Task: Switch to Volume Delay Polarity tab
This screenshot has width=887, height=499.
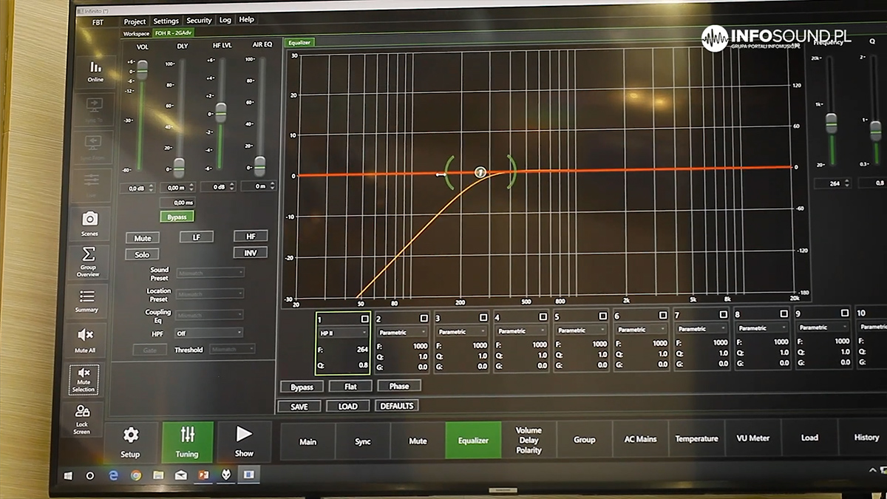Action: pyautogui.click(x=529, y=440)
